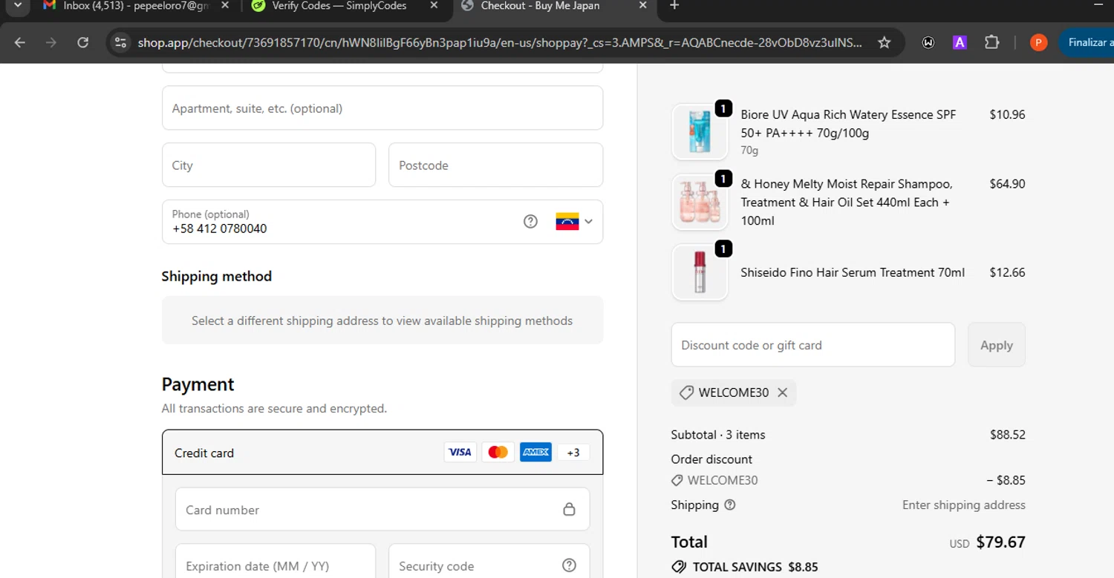Open a new browser tab
The image size is (1114, 578).
click(x=674, y=6)
